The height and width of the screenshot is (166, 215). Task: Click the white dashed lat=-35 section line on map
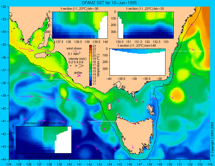coord(189,51)
